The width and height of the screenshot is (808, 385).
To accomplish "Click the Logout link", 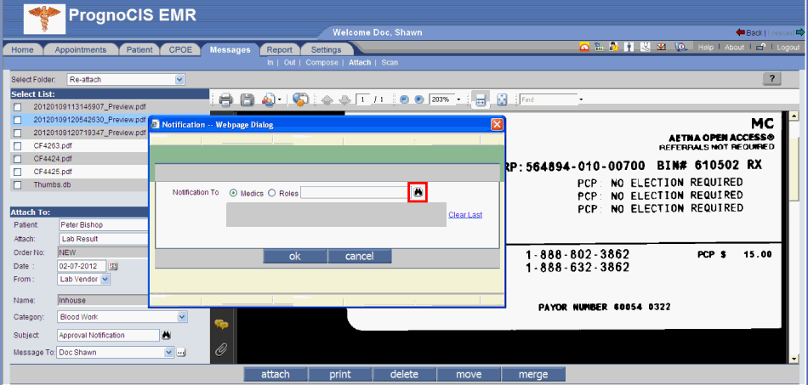I will [x=788, y=48].
